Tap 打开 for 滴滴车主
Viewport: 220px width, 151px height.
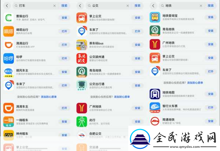point(65,108)
